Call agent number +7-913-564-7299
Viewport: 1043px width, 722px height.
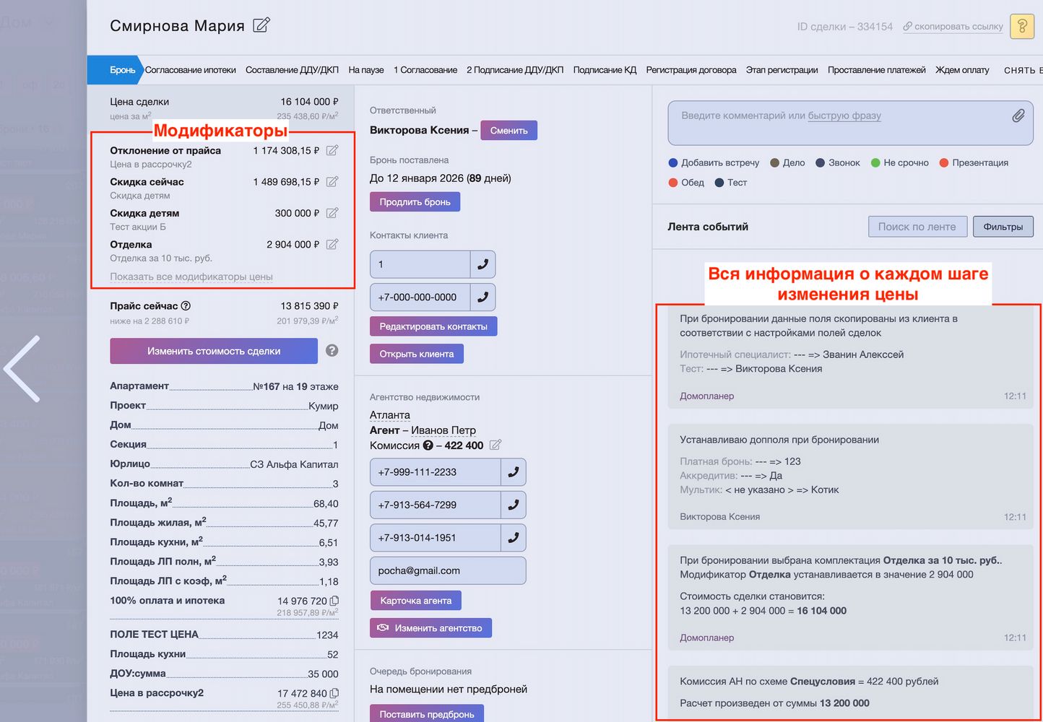pos(513,505)
